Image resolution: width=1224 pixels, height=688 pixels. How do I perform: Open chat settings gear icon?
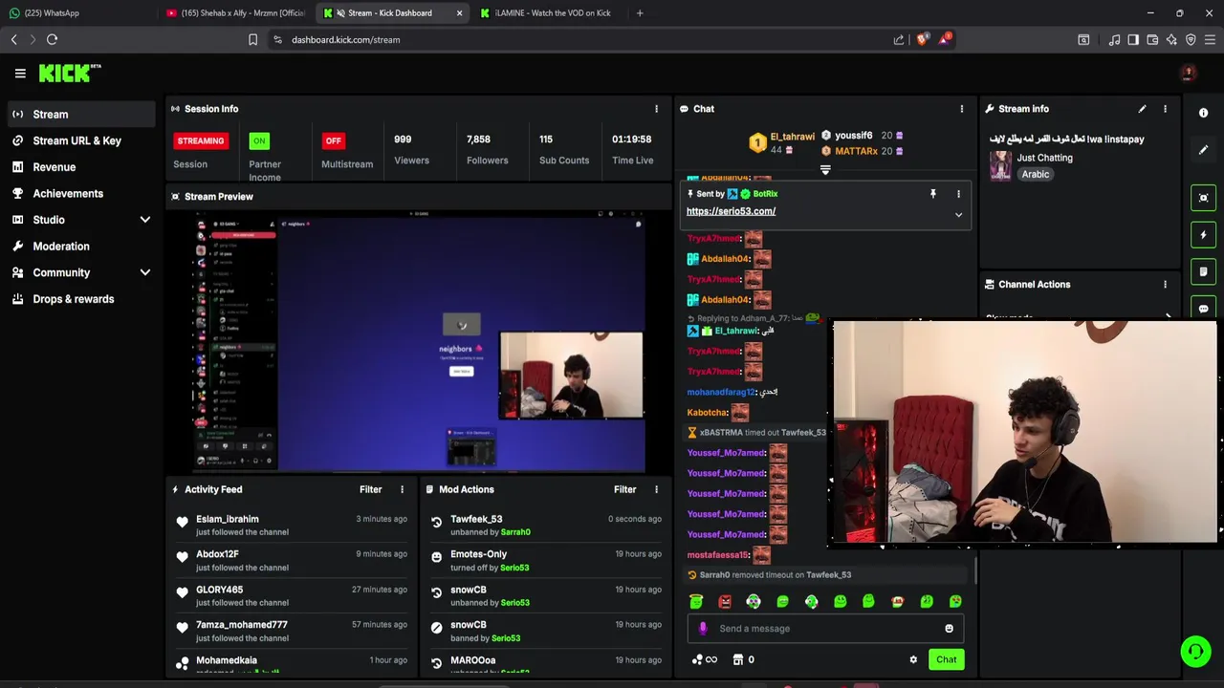point(913,659)
